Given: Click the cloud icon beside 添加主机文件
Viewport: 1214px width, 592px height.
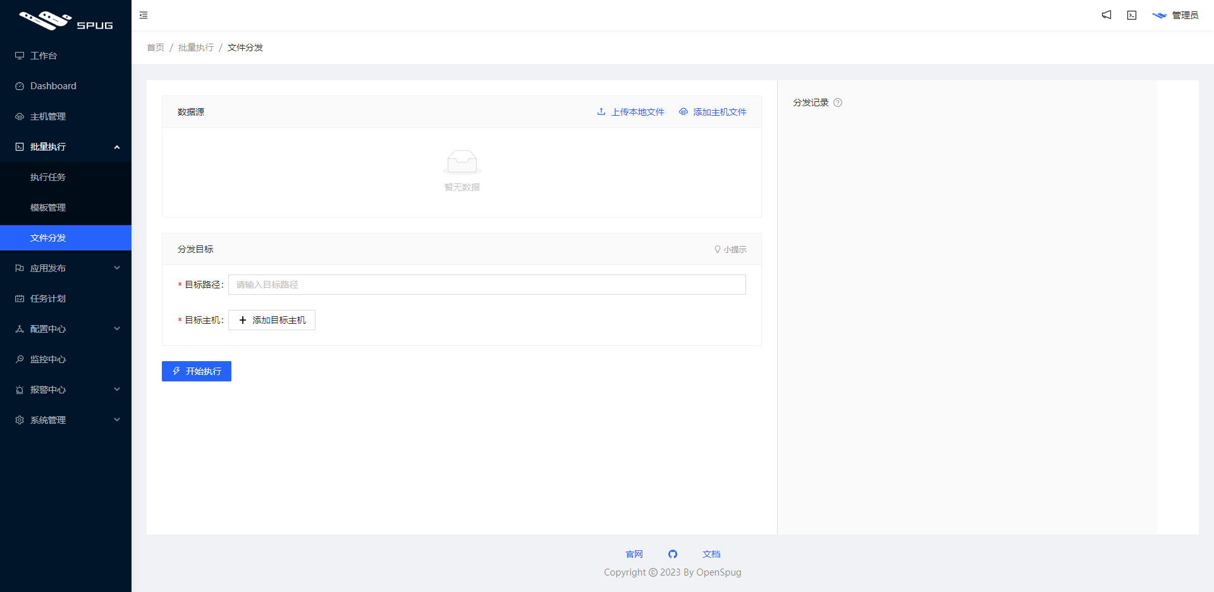Looking at the screenshot, I should tap(684, 111).
